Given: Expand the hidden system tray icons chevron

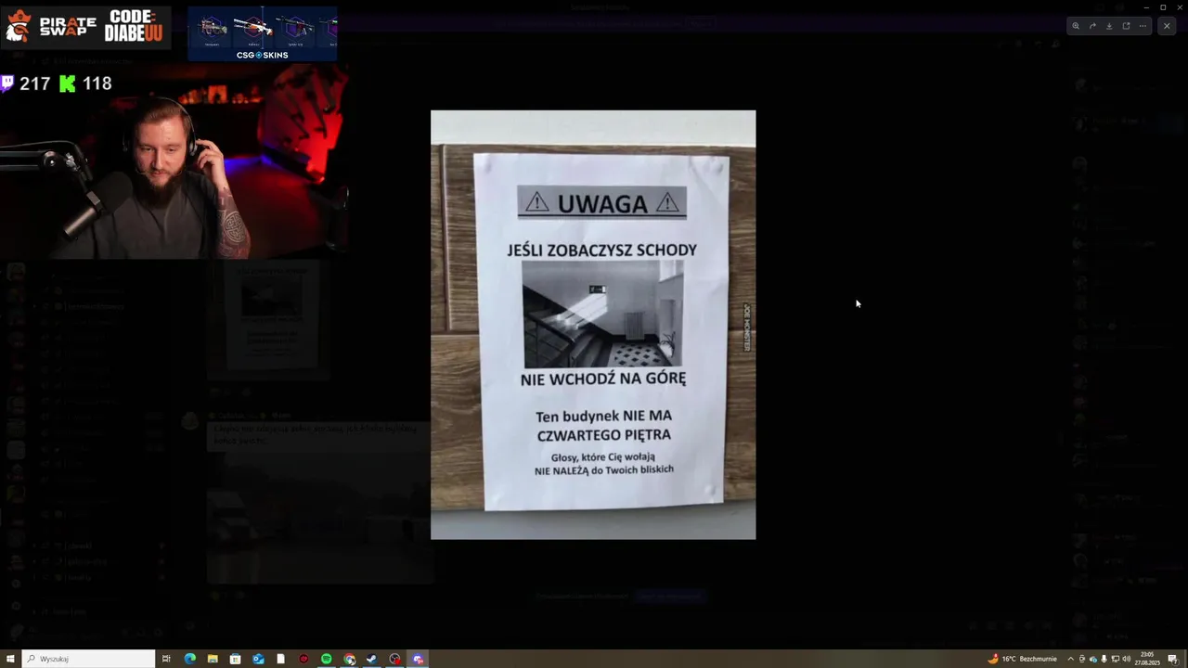Looking at the screenshot, I should click(1070, 659).
